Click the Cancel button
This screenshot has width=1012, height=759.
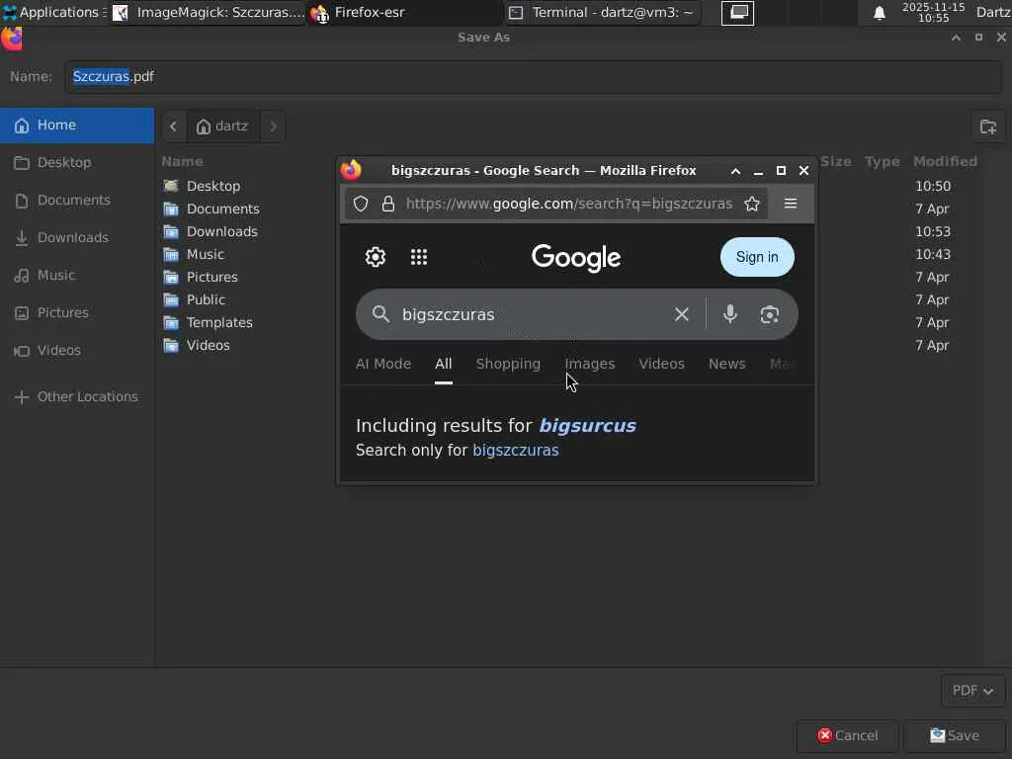[847, 735]
